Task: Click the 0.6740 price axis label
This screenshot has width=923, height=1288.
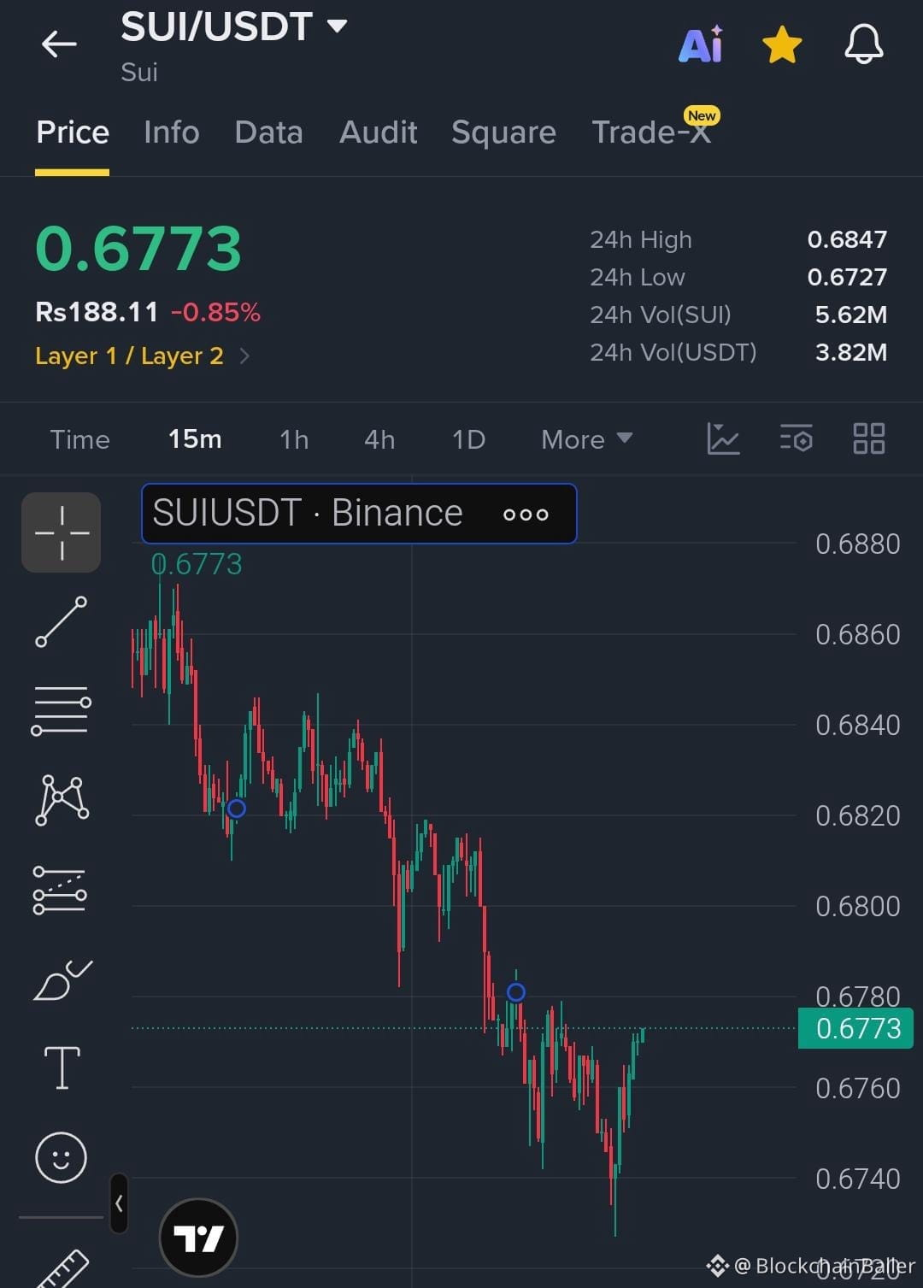Action: (x=857, y=1179)
